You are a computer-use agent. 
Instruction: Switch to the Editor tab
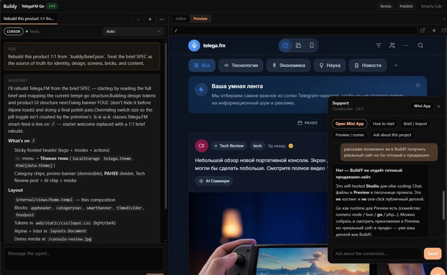[x=181, y=19]
